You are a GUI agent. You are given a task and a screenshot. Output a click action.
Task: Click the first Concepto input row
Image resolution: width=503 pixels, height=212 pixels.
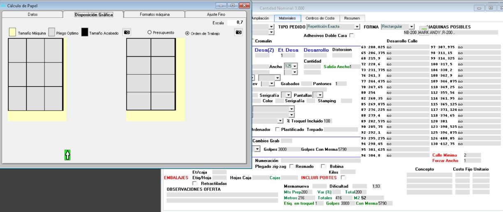click(x=429, y=175)
